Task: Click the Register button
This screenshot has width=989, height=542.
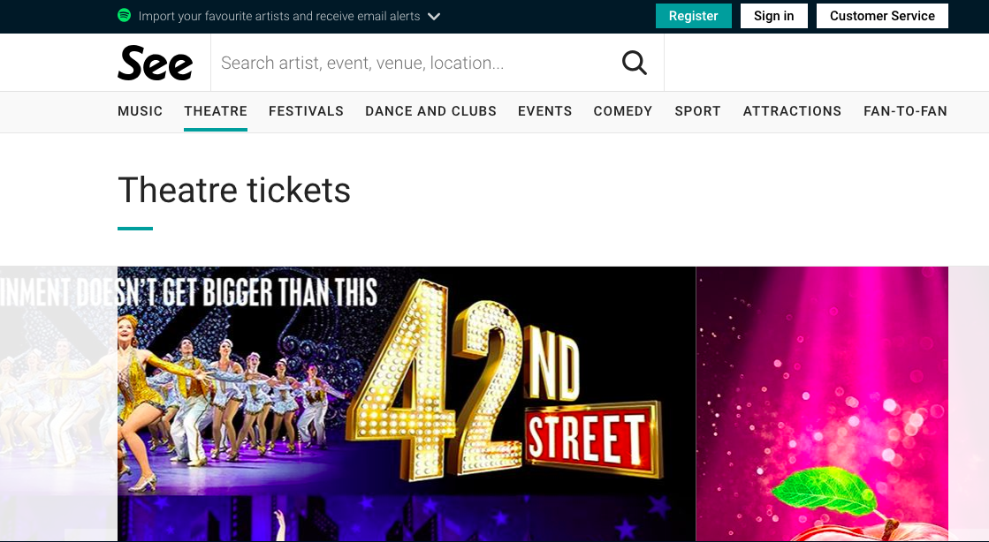Action: coord(693,16)
